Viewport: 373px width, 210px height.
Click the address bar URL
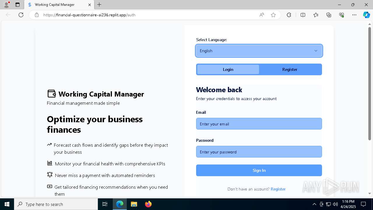tap(89, 15)
